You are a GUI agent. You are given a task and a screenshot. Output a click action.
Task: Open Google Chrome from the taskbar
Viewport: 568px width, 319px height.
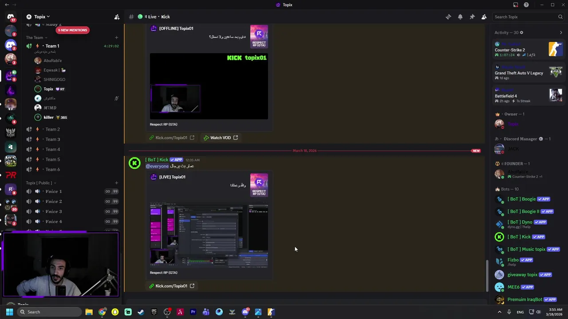point(102,312)
